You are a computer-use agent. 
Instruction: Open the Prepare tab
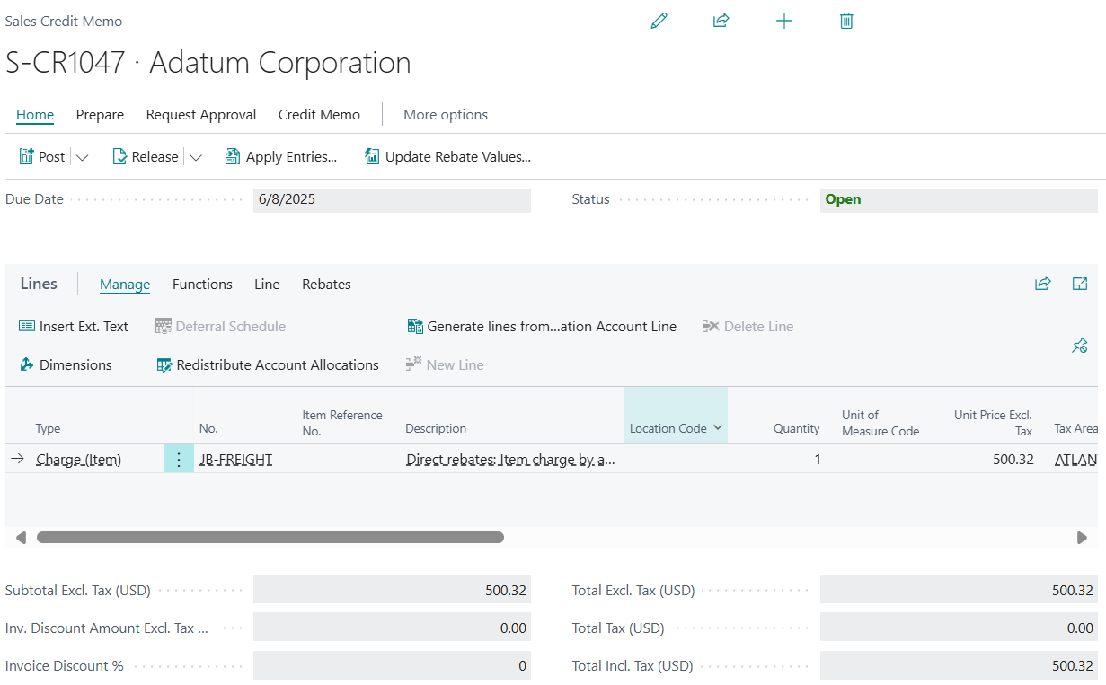point(100,114)
